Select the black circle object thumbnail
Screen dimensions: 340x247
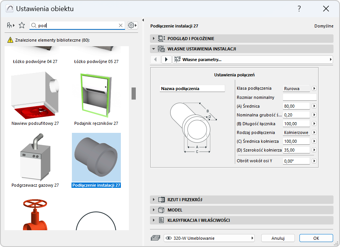[96, 221]
